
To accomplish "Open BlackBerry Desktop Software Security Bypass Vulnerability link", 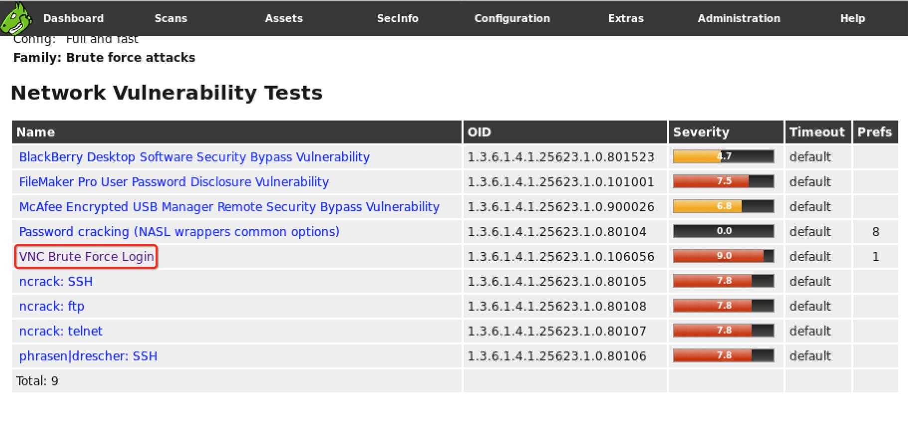I will pos(194,157).
